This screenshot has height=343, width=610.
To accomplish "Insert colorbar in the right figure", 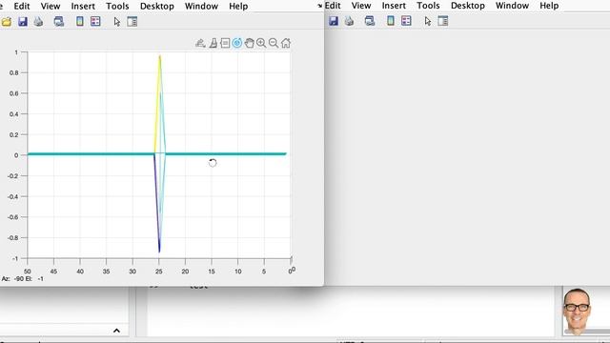I will [391, 21].
